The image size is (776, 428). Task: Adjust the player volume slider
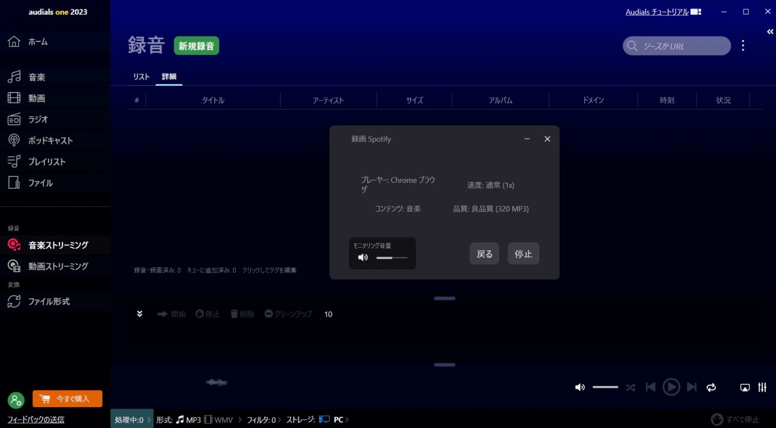605,387
